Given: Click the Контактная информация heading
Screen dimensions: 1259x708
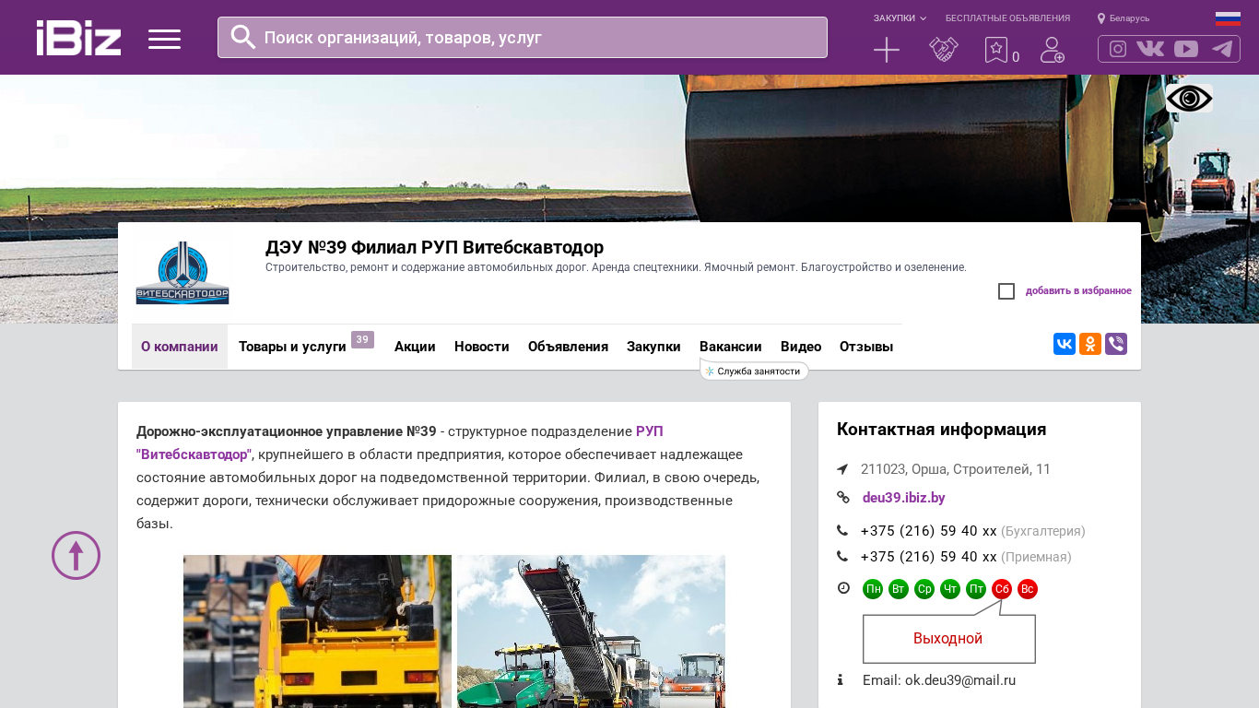Looking at the screenshot, I should [941, 430].
